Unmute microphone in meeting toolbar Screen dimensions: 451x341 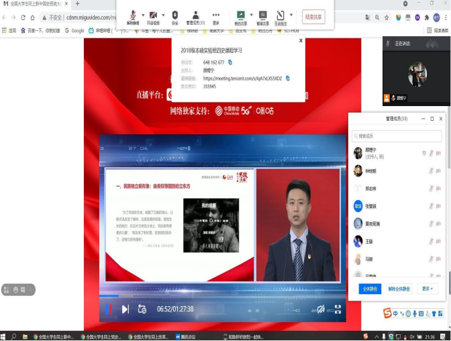tap(133, 16)
